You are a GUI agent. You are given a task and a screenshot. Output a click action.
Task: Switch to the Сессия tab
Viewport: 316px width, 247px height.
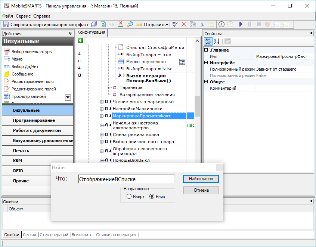pyautogui.click(x=30, y=235)
